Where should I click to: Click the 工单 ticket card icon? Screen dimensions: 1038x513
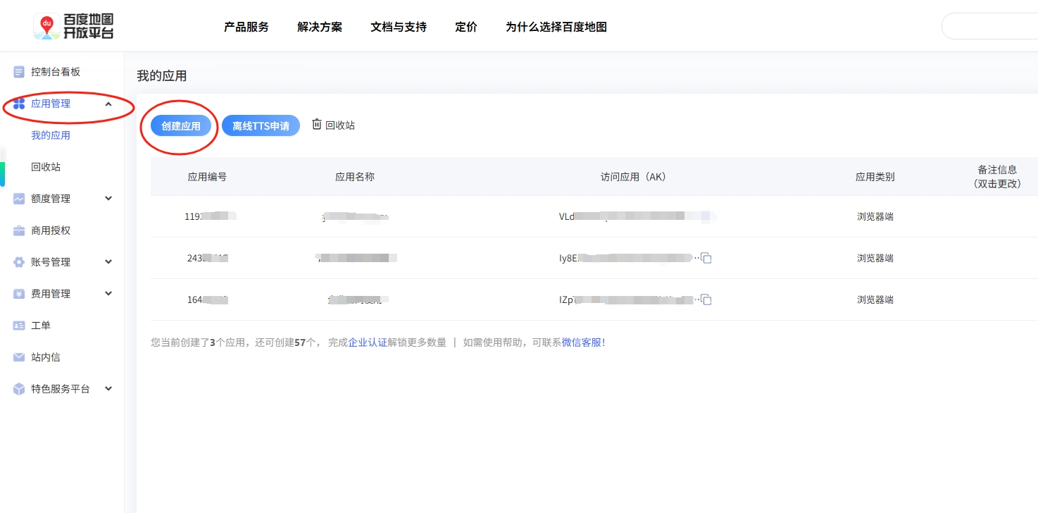pos(19,326)
